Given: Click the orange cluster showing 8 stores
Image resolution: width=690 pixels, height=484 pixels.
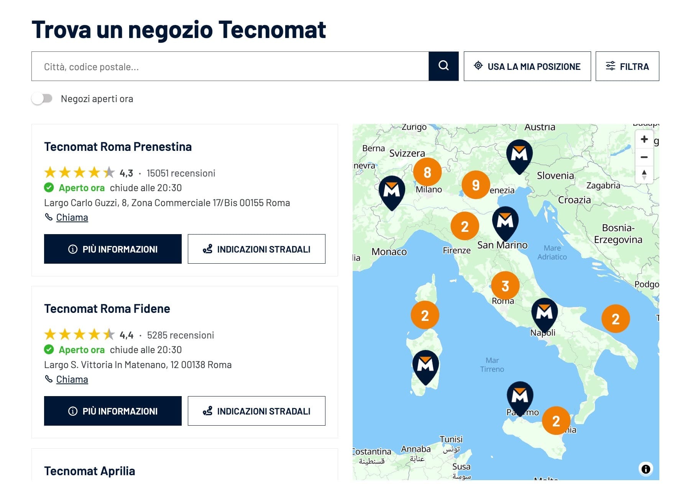Looking at the screenshot, I should (x=428, y=172).
